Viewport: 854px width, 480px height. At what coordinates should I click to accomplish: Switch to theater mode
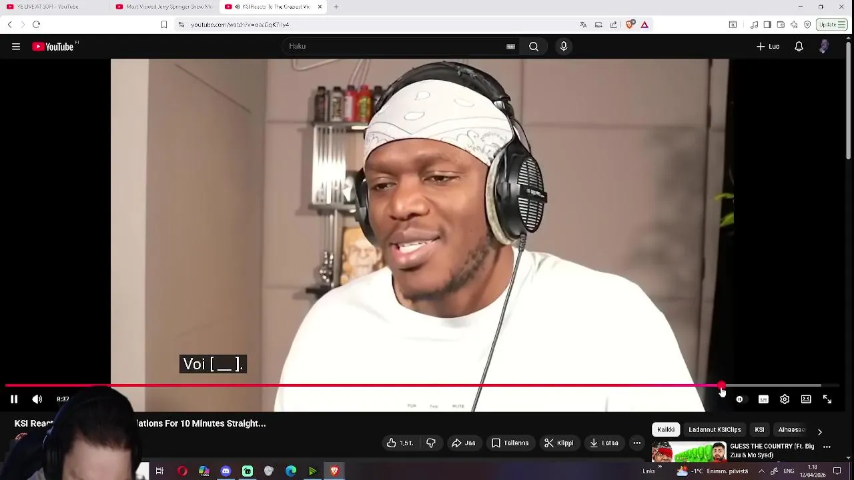click(x=806, y=399)
